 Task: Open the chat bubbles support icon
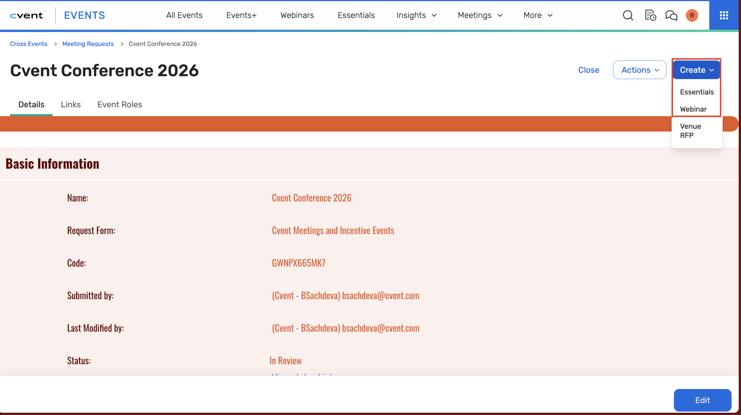tap(671, 15)
